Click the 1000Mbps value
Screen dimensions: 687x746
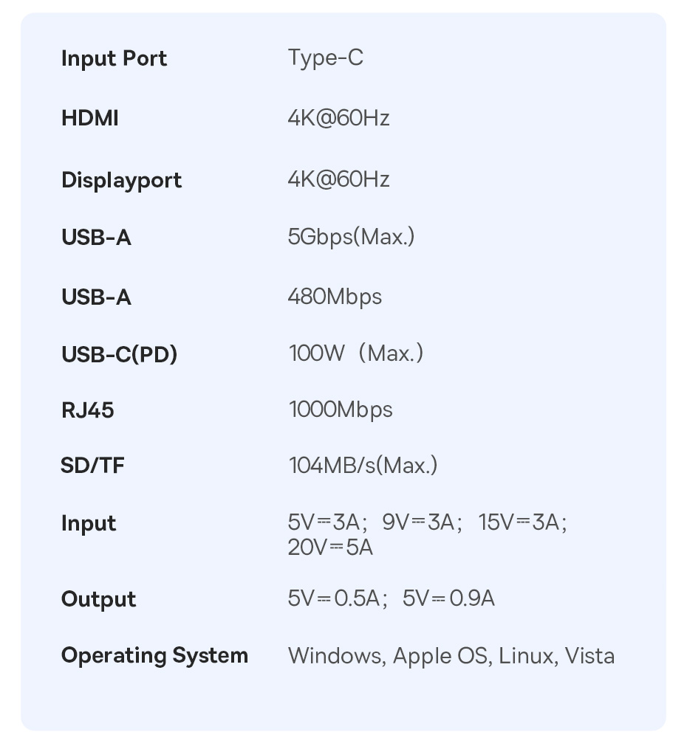pos(340,410)
